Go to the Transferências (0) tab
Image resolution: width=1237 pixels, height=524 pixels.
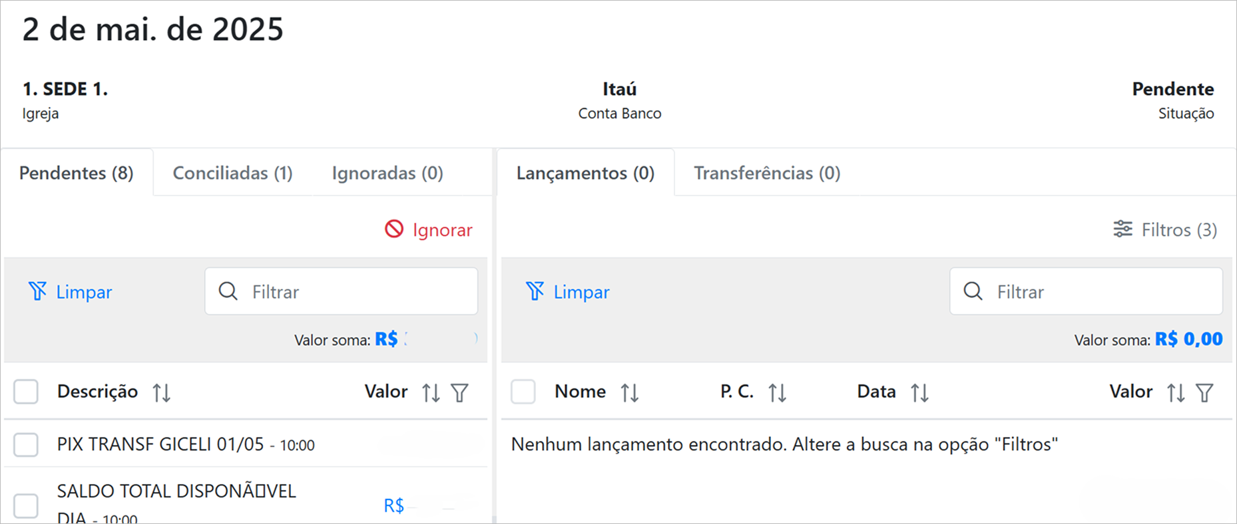point(767,173)
